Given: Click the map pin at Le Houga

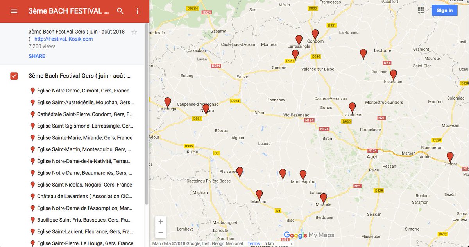Looking at the screenshot, I should pyautogui.click(x=168, y=103).
